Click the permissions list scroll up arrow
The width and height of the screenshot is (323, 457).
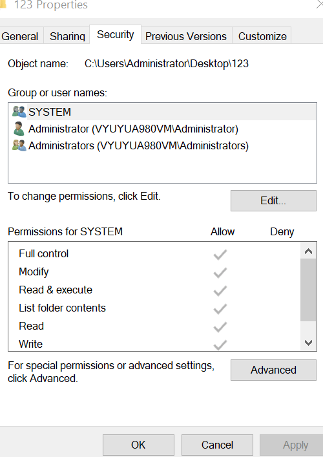(x=308, y=251)
